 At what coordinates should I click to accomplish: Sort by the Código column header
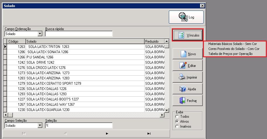(16, 41)
